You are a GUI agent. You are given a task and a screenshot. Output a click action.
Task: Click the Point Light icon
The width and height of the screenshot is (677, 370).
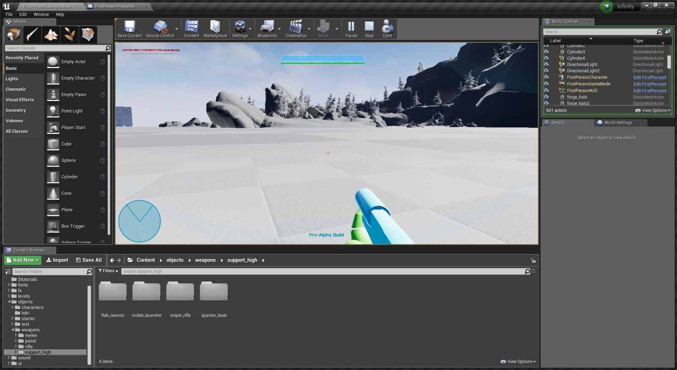tap(53, 111)
